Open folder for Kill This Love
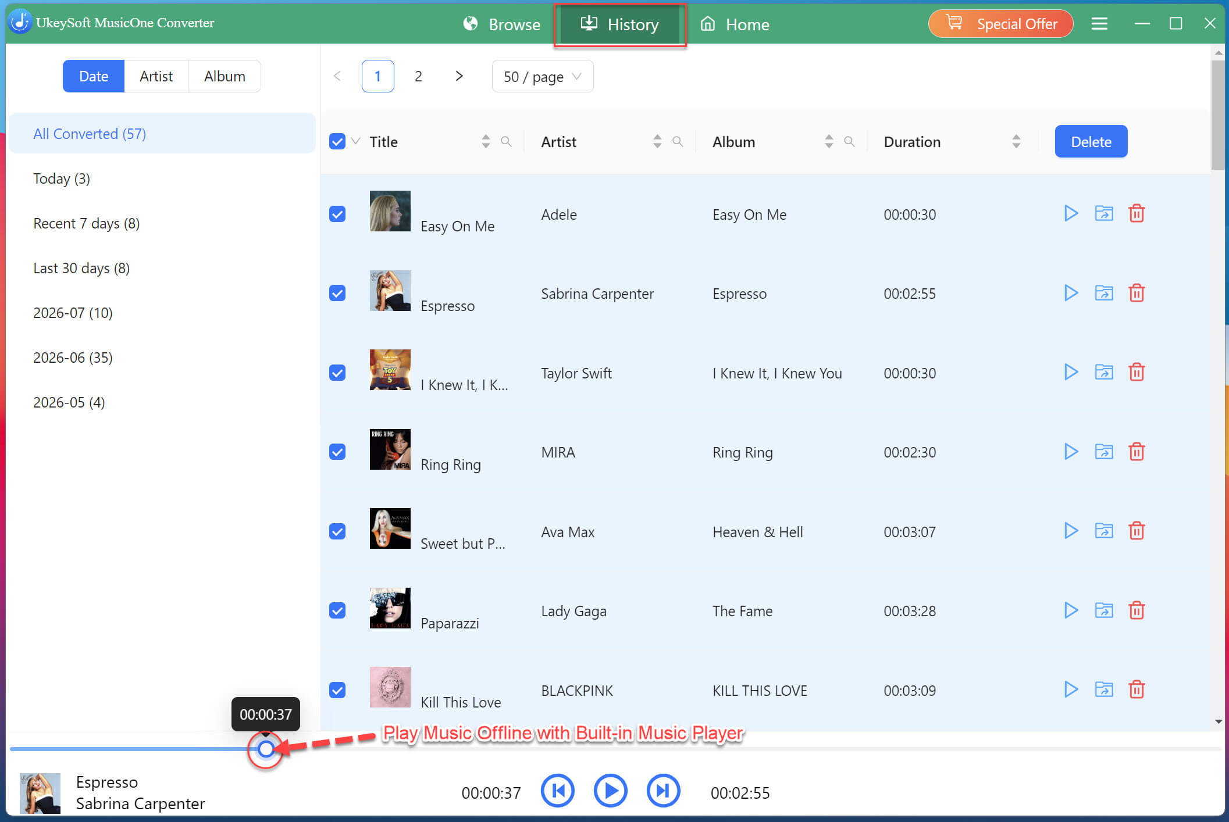 [x=1104, y=689]
